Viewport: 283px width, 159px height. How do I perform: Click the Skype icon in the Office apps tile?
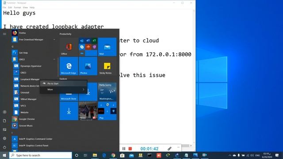[82, 47]
